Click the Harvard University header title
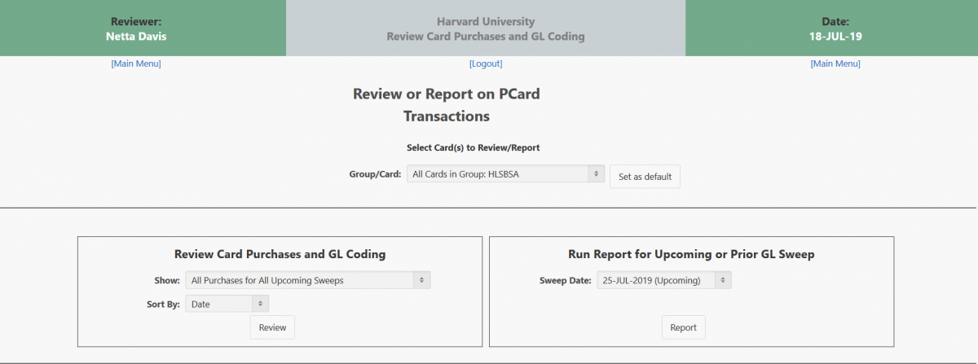The height and width of the screenshot is (364, 978). point(486,22)
